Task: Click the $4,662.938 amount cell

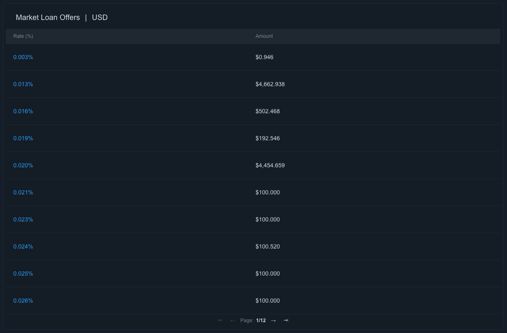Action: click(x=270, y=84)
